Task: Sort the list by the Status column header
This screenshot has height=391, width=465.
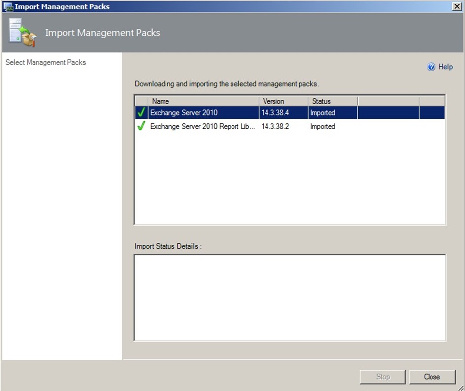Action: (332, 101)
